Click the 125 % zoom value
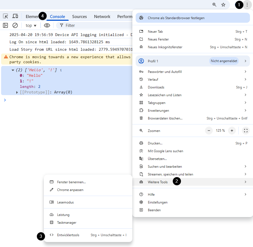Screen dimensions: 253x247 pyautogui.click(x=221, y=131)
